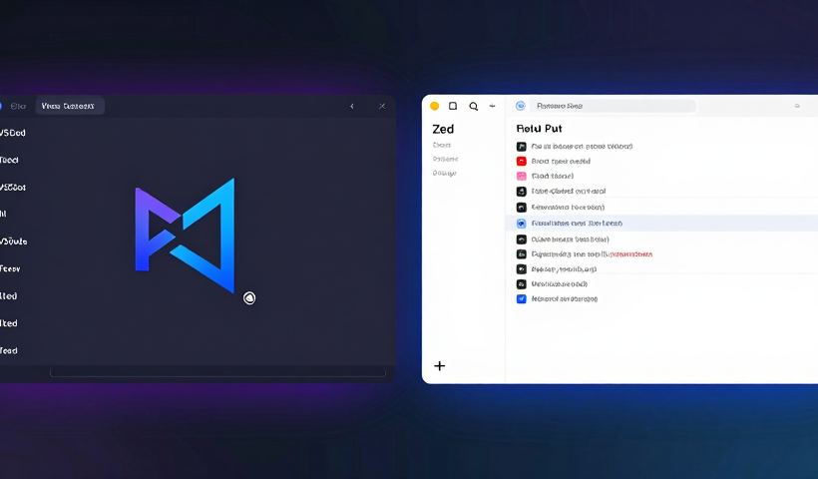818x479 pixels.
Task: Close the dark window with the X button
Action: [x=382, y=106]
